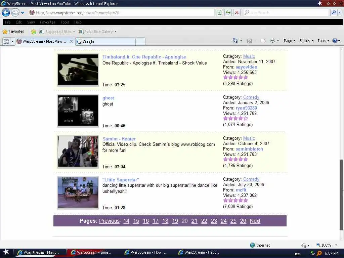344x258 pixels.
Task: Click the Read Mail icon
Action: point(263,41)
